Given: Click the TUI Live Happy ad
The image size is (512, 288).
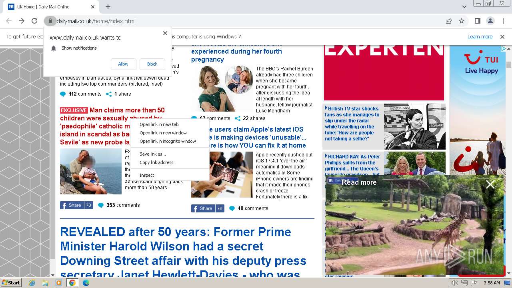Looking at the screenshot, I should click(x=478, y=110).
